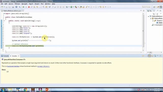Viewport: 163px width, 92px height.
Task: Open the Run dropdown arrow
Action: click(x=73, y=7)
